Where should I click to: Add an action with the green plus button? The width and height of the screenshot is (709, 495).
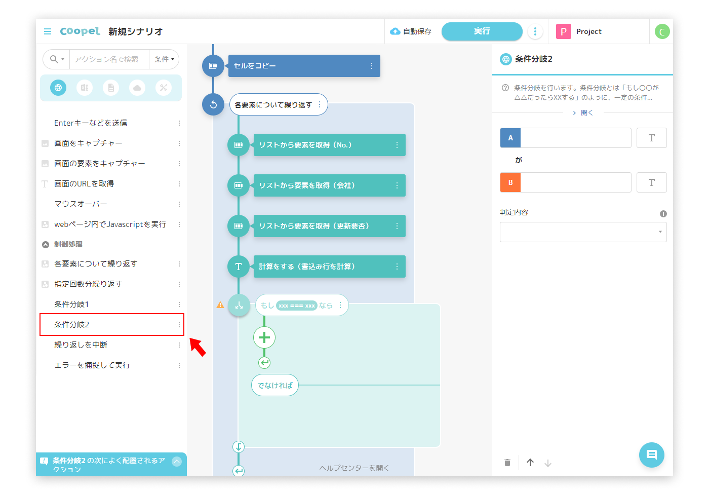(264, 337)
